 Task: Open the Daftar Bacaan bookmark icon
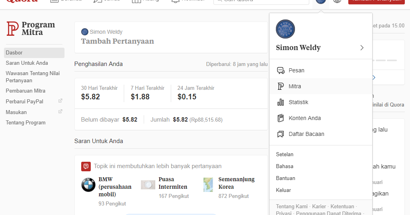281,134
